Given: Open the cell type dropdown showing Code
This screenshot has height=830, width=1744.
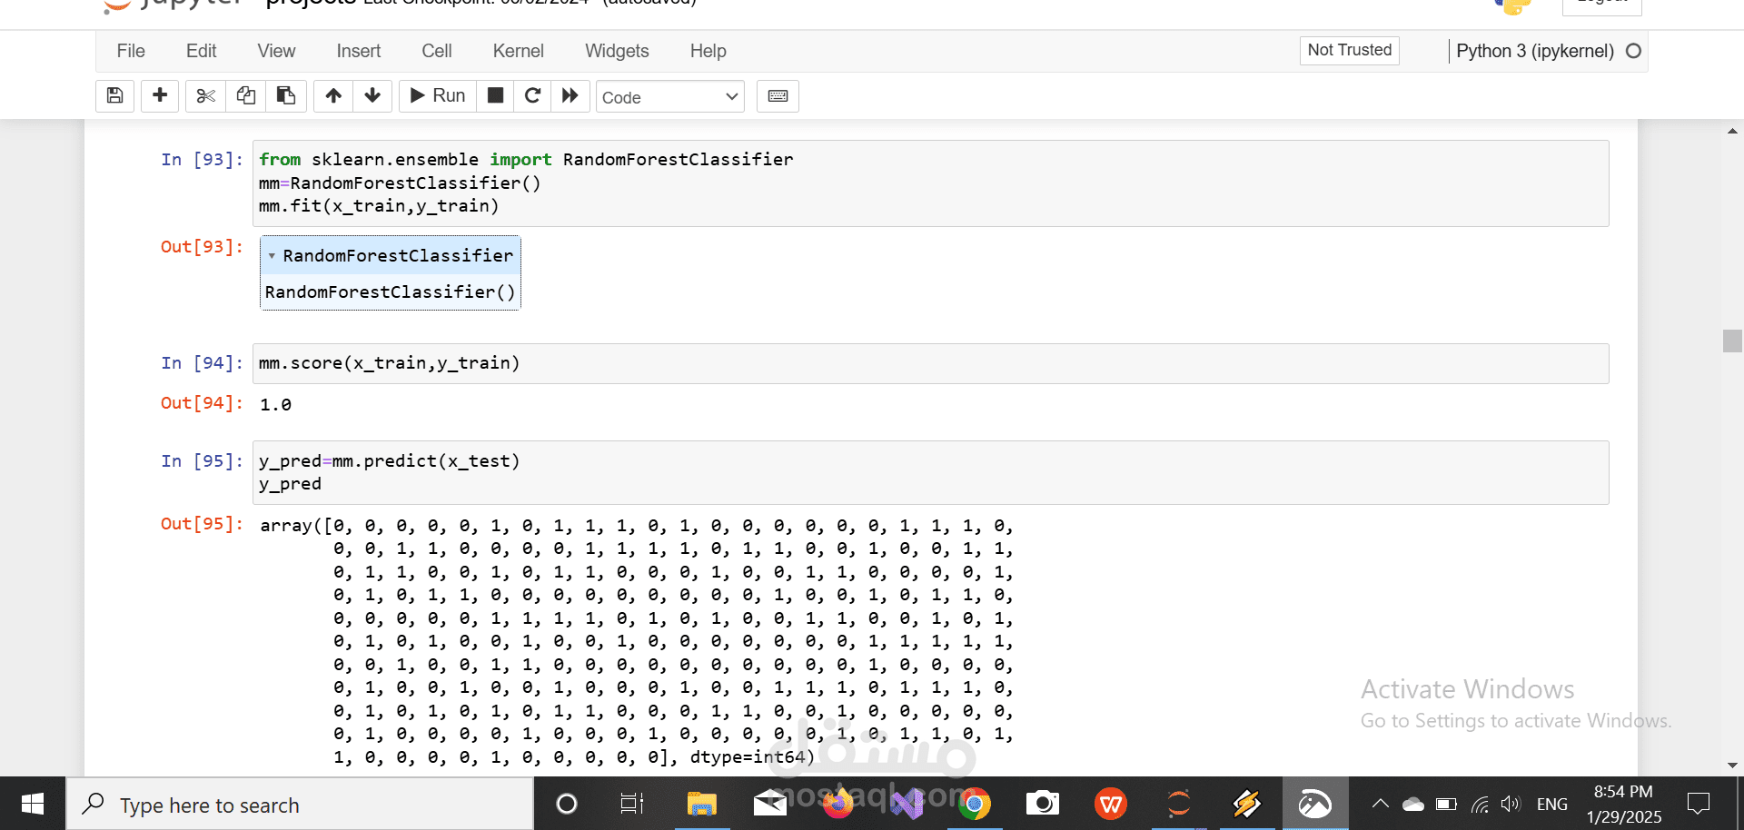Looking at the screenshot, I should tap(670, 96).
